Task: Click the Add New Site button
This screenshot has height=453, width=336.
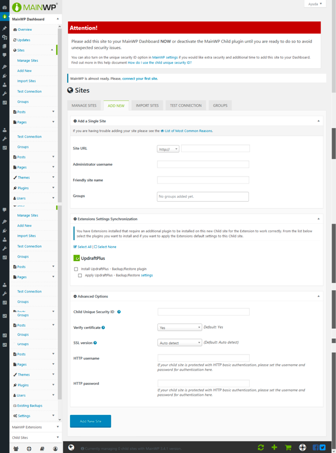Action: (x=91, y=421)
